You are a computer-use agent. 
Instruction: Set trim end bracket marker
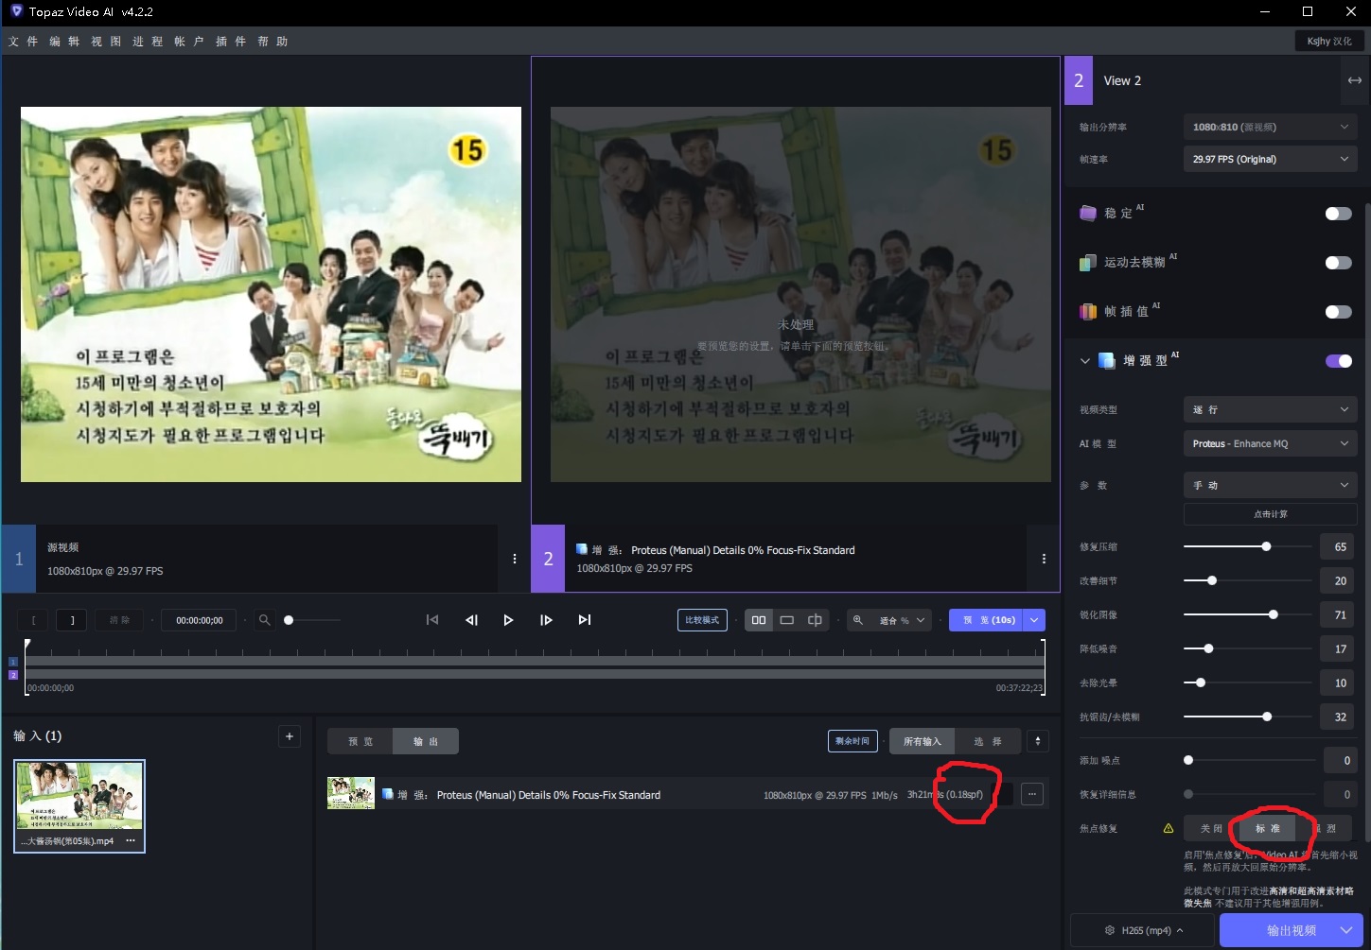point(72,620)
